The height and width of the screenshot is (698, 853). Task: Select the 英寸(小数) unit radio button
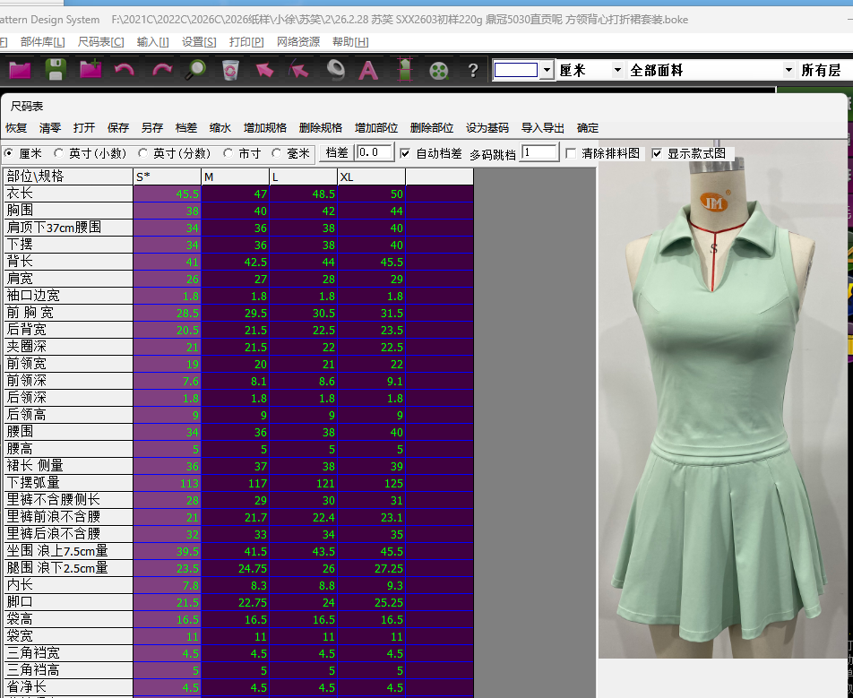pos(59,153)
